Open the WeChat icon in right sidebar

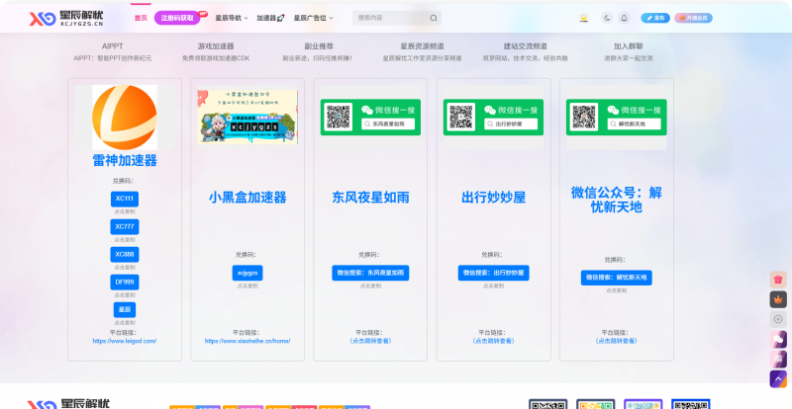pyautogui.click(x=777, y=339)
